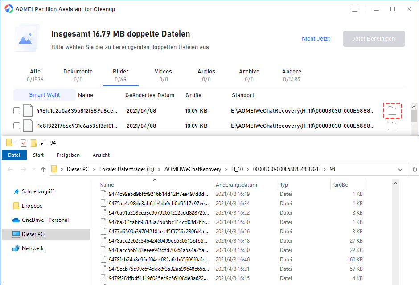419x285 pixels.
Task: Switch to the Dokumente tab
Action: pyautogui.click(x=78, y=76)
